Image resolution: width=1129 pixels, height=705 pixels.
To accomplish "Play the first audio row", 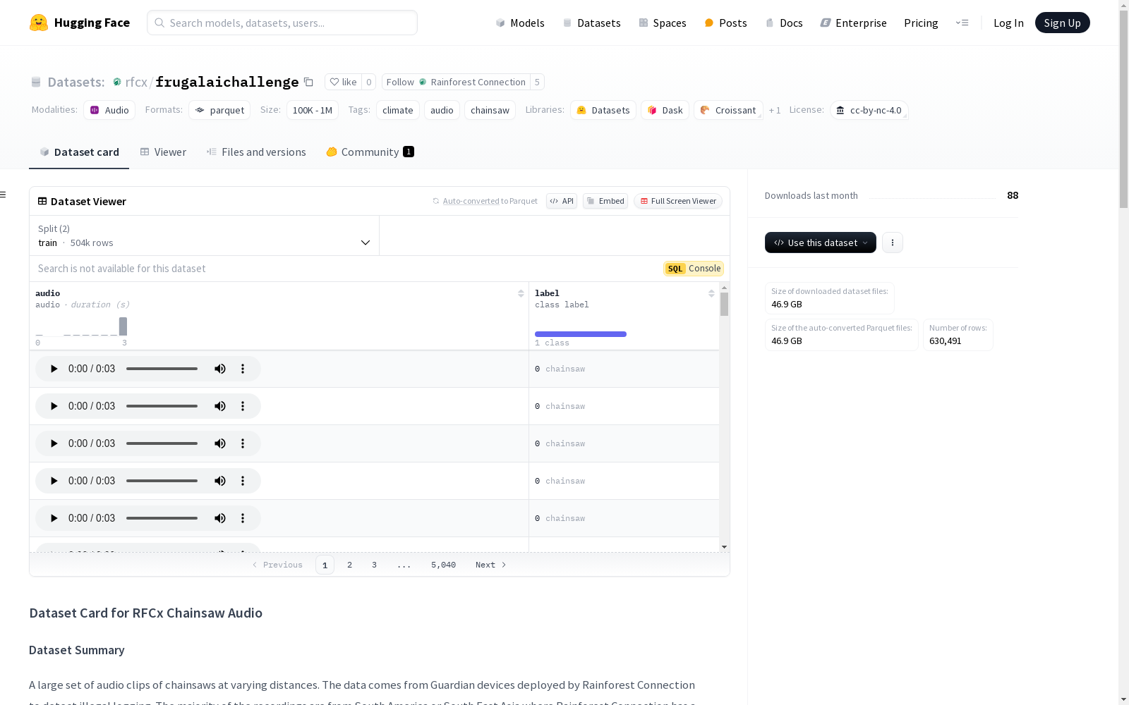I will (54, 369).
